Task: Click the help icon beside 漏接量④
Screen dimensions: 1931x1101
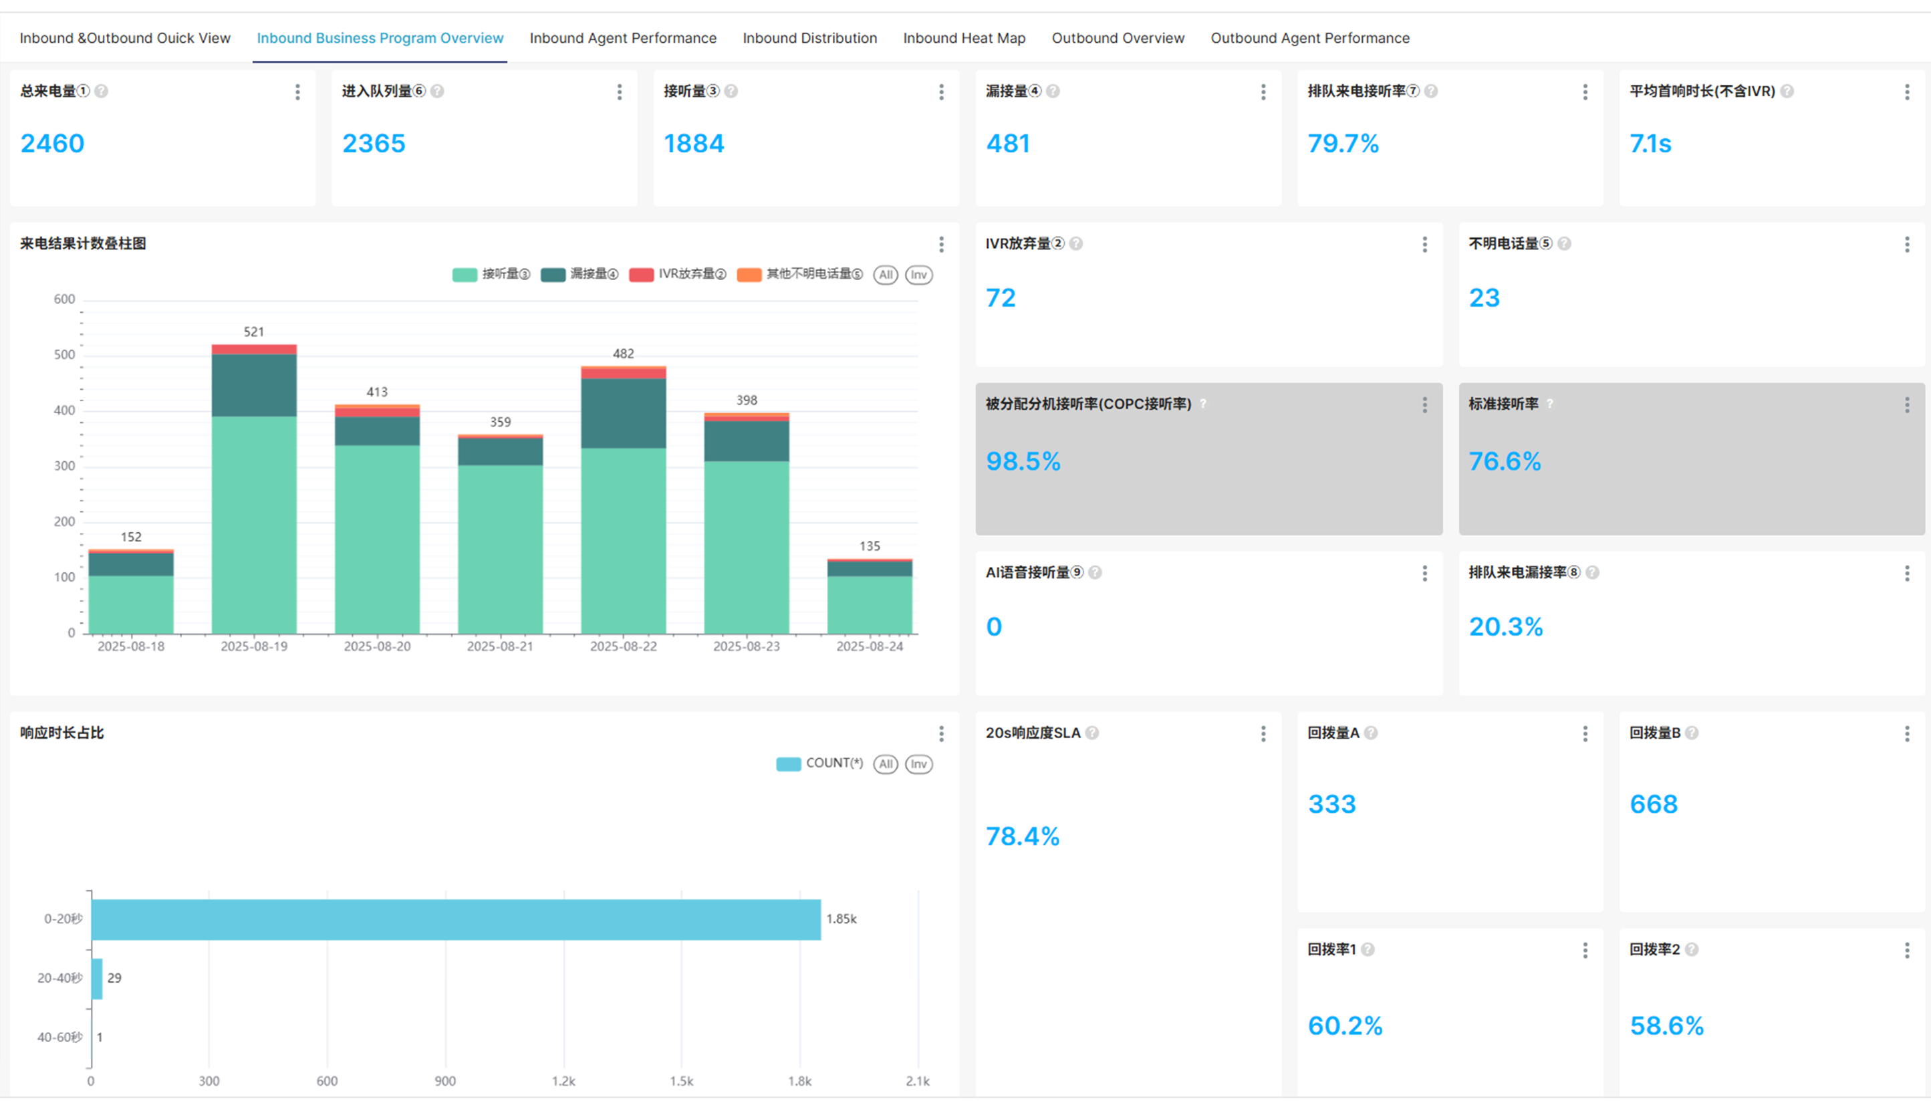Action: click(x=1053, y=92)
